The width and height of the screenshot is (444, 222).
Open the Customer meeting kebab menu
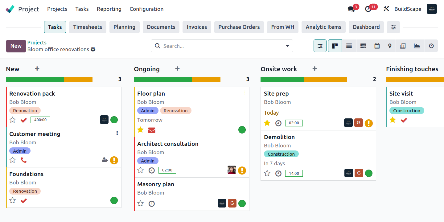(117, 133)
